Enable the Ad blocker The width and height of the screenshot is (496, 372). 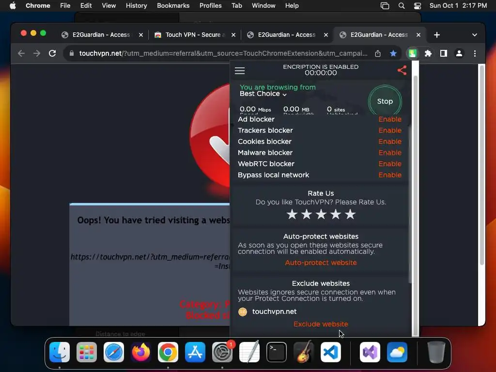(x=390, y=119)
